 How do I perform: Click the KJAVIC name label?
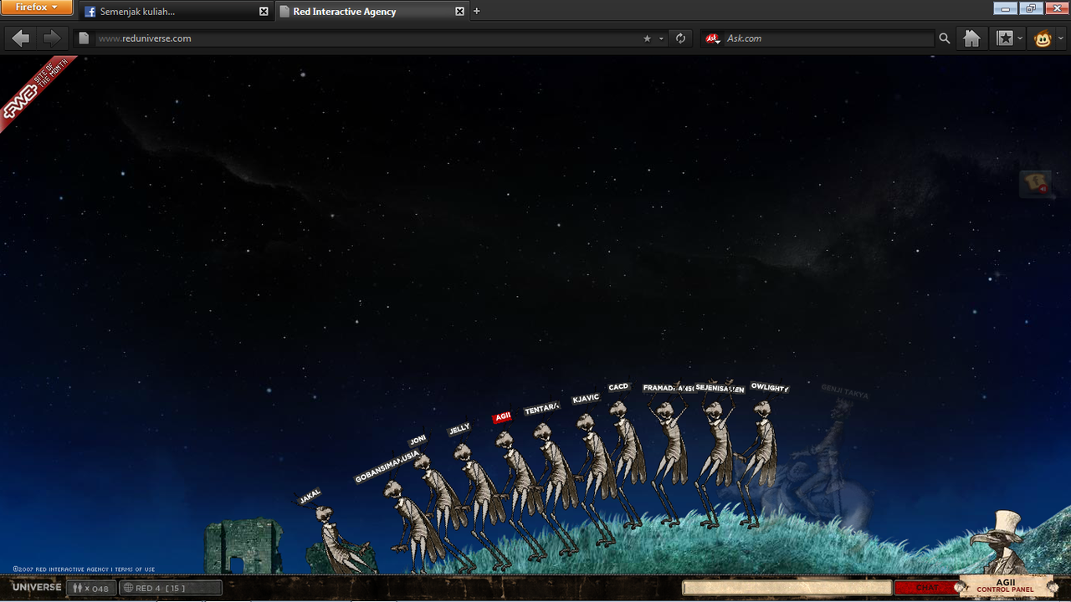coord(586,398)
